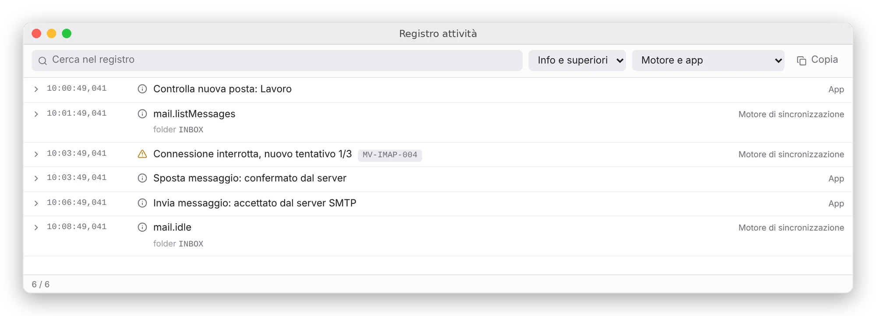Click the Copia button
Screen dimensions: 876x316
817,60
